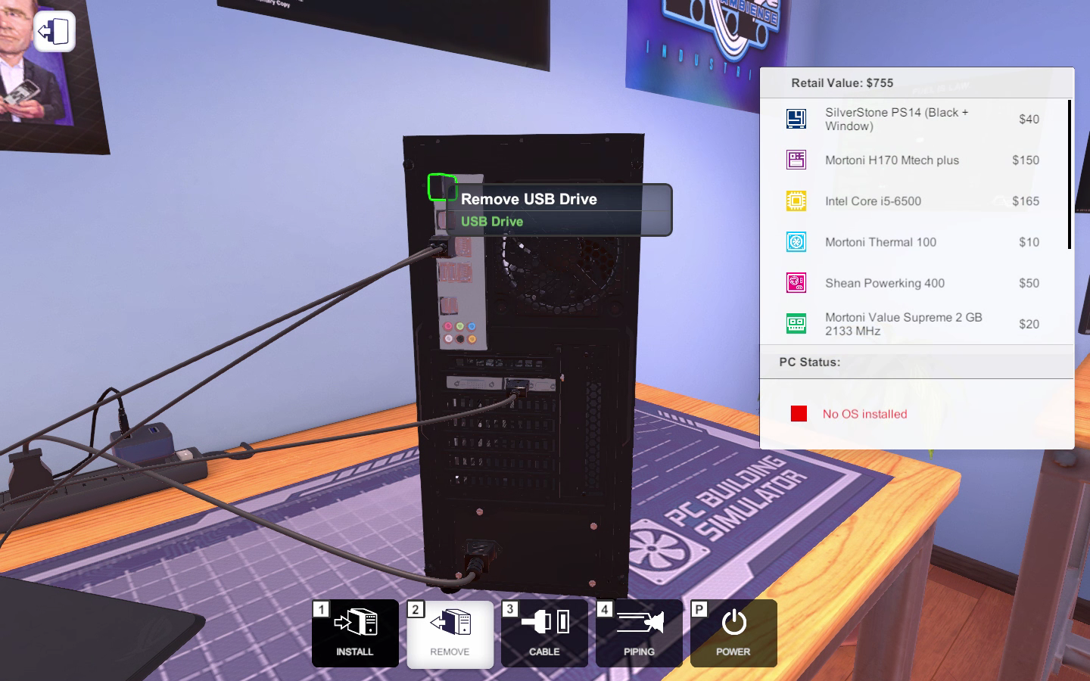
Task: Click the red status indicator square
Action: tap(799, 413)
